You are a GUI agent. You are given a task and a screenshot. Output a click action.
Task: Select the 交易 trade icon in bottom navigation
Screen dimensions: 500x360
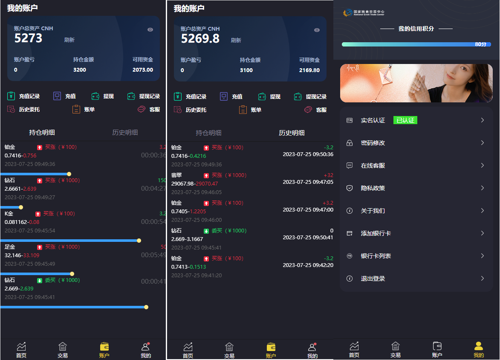point(63,350)
